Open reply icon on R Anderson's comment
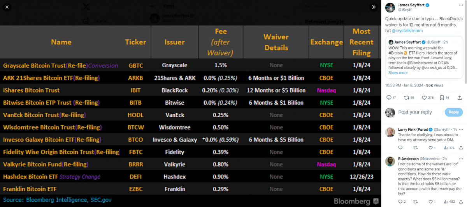 point(400,202)
